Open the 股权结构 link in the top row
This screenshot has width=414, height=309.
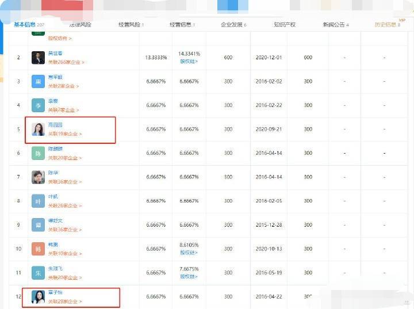tap(60, 39)
